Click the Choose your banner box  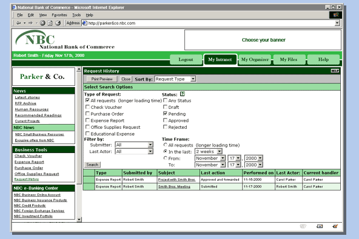pos(263,40)
